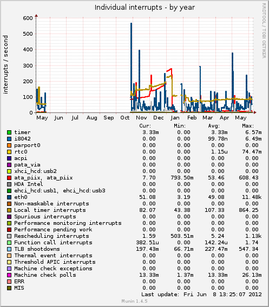Click the eth0 max value 11.48k
The height and width of the screenshot is (307, 269).
252,197
